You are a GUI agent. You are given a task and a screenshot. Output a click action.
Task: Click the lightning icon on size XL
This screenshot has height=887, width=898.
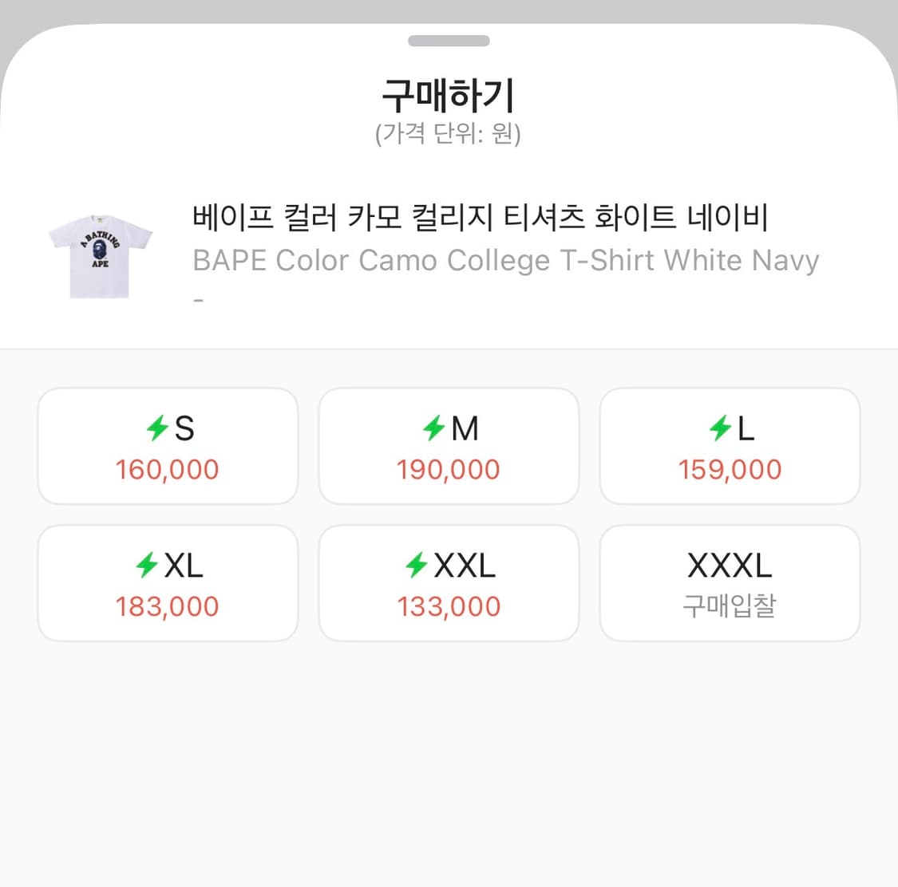pyautogui.click(x=147, y=566)
